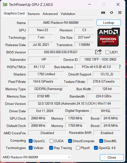Click the Bus Interface question mark
Image resolution: width=127 pixels, height=163 pixels.
[120, 67]
